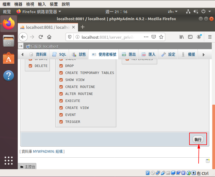Click the clock showing 週一 21:16
215x177 pixels.
pos(117,12)
